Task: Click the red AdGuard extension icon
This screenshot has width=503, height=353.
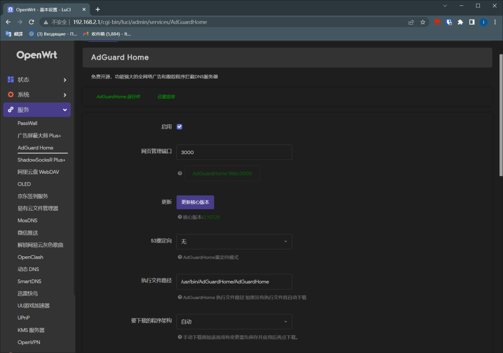Action: (x=437, y=22)
